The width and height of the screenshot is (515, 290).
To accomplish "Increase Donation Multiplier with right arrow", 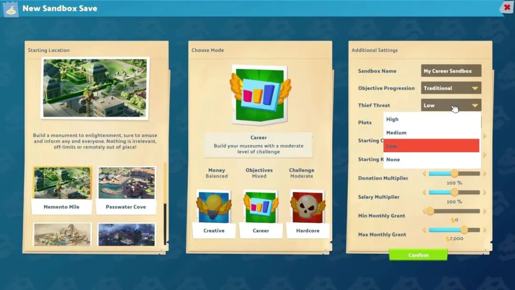I will pos(484,174).
